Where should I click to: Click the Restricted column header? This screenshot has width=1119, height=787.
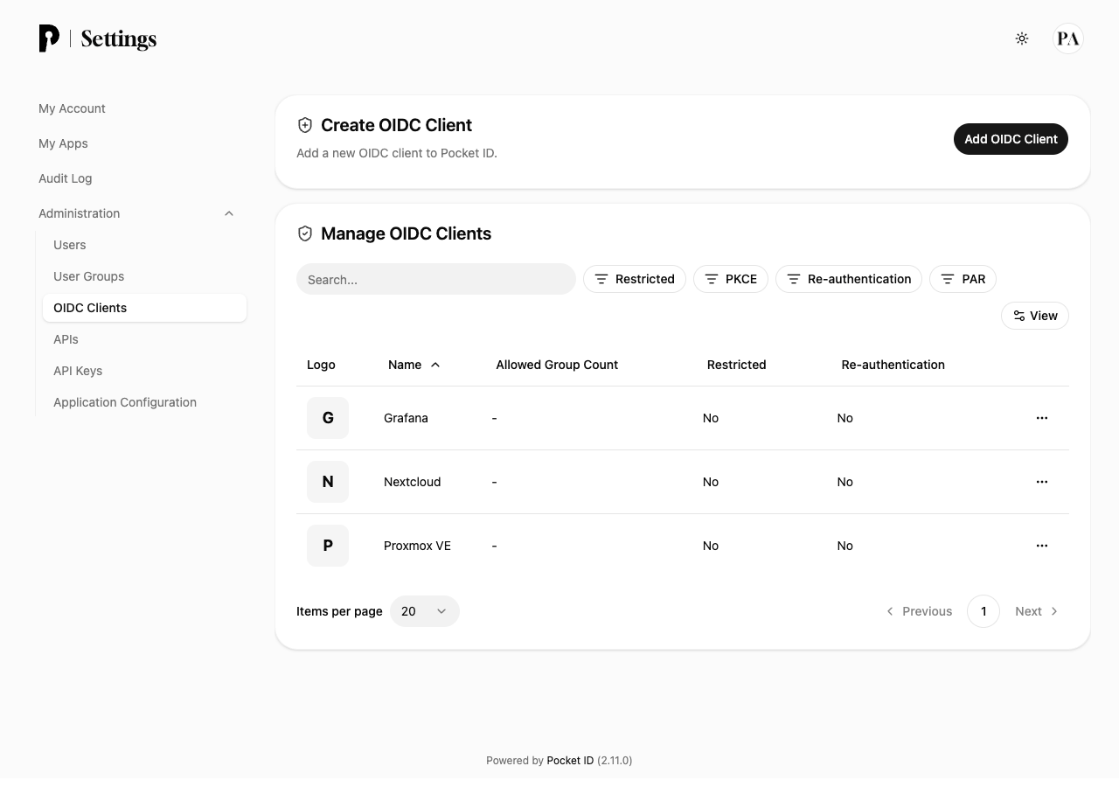click(x=736, y=365)
